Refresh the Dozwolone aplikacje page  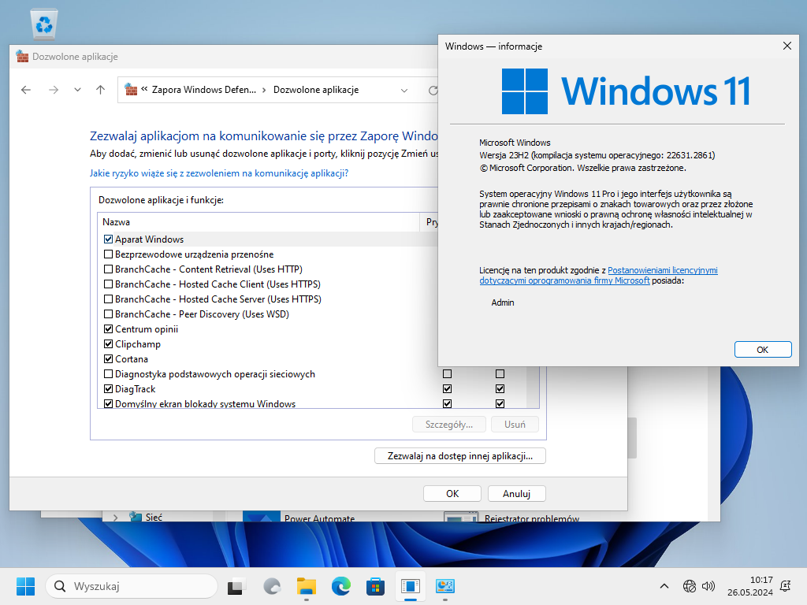[433, 90]
